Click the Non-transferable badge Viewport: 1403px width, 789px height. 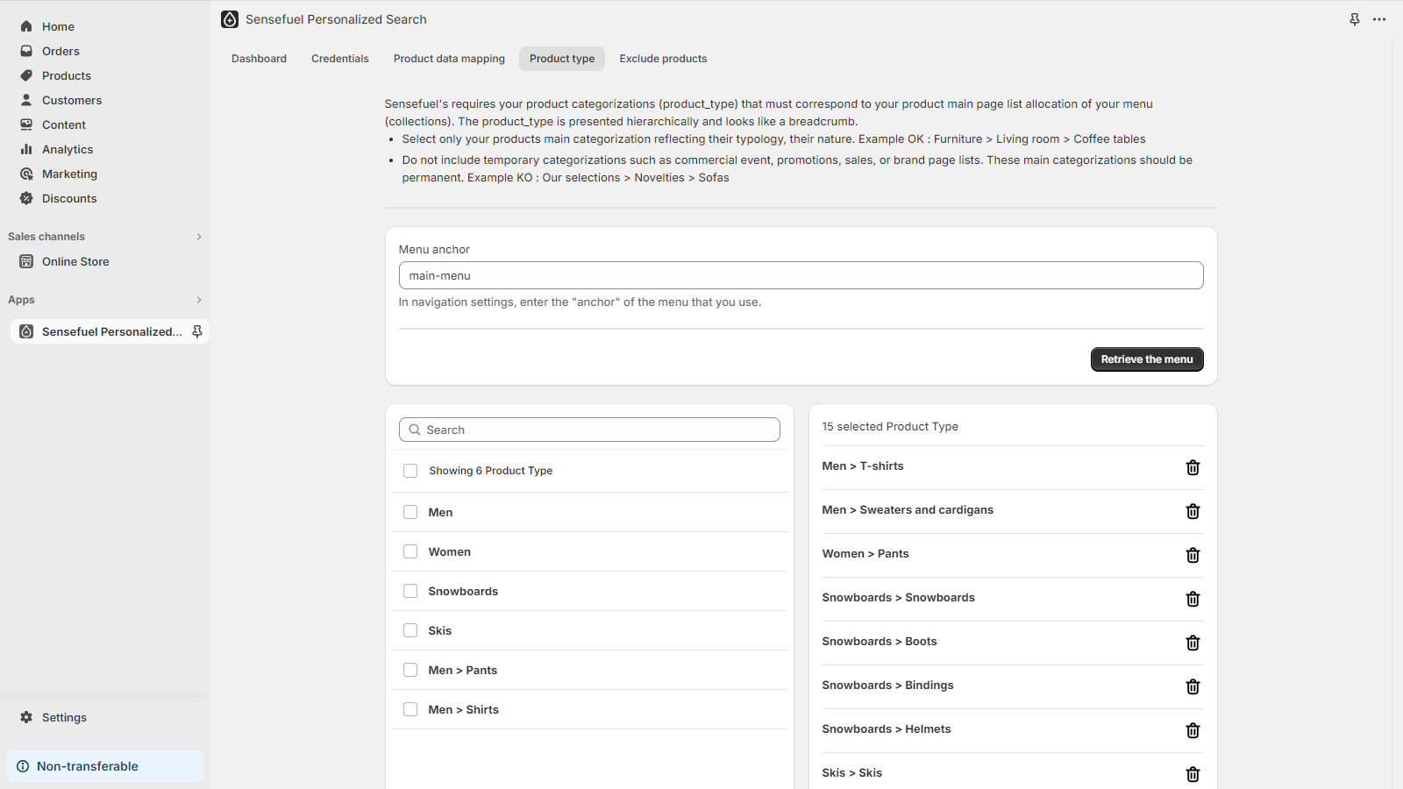(105, 766)
